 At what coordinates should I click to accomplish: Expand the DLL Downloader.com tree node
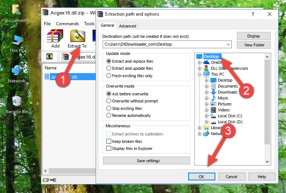199,68
